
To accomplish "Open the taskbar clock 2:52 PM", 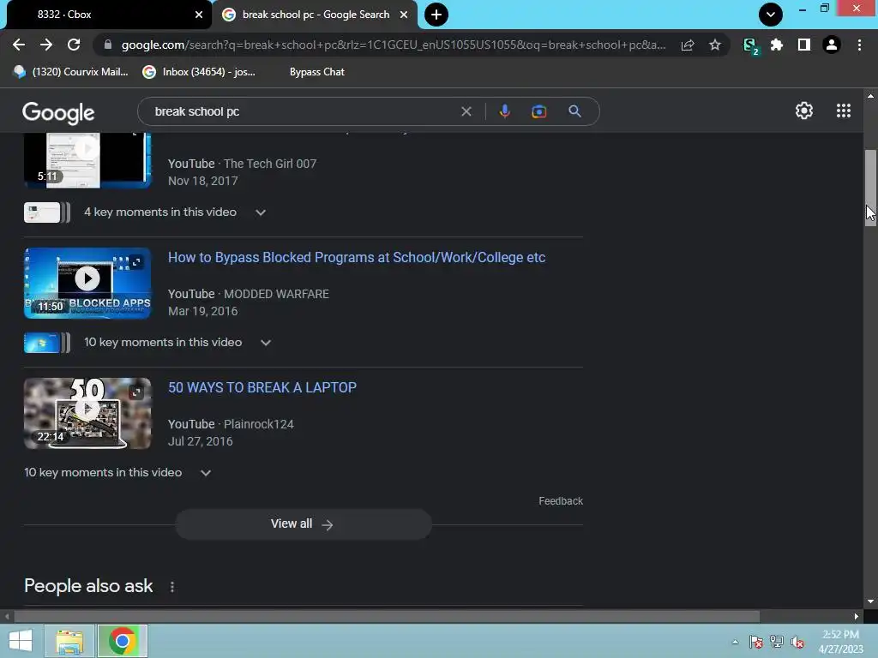I will point(840,641).
